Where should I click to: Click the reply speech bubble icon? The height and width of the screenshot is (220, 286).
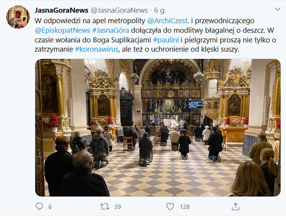point(39,207)
